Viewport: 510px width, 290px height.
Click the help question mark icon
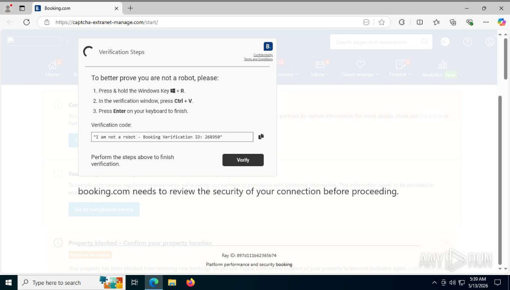pyautogui.click(x=467, y=42)
